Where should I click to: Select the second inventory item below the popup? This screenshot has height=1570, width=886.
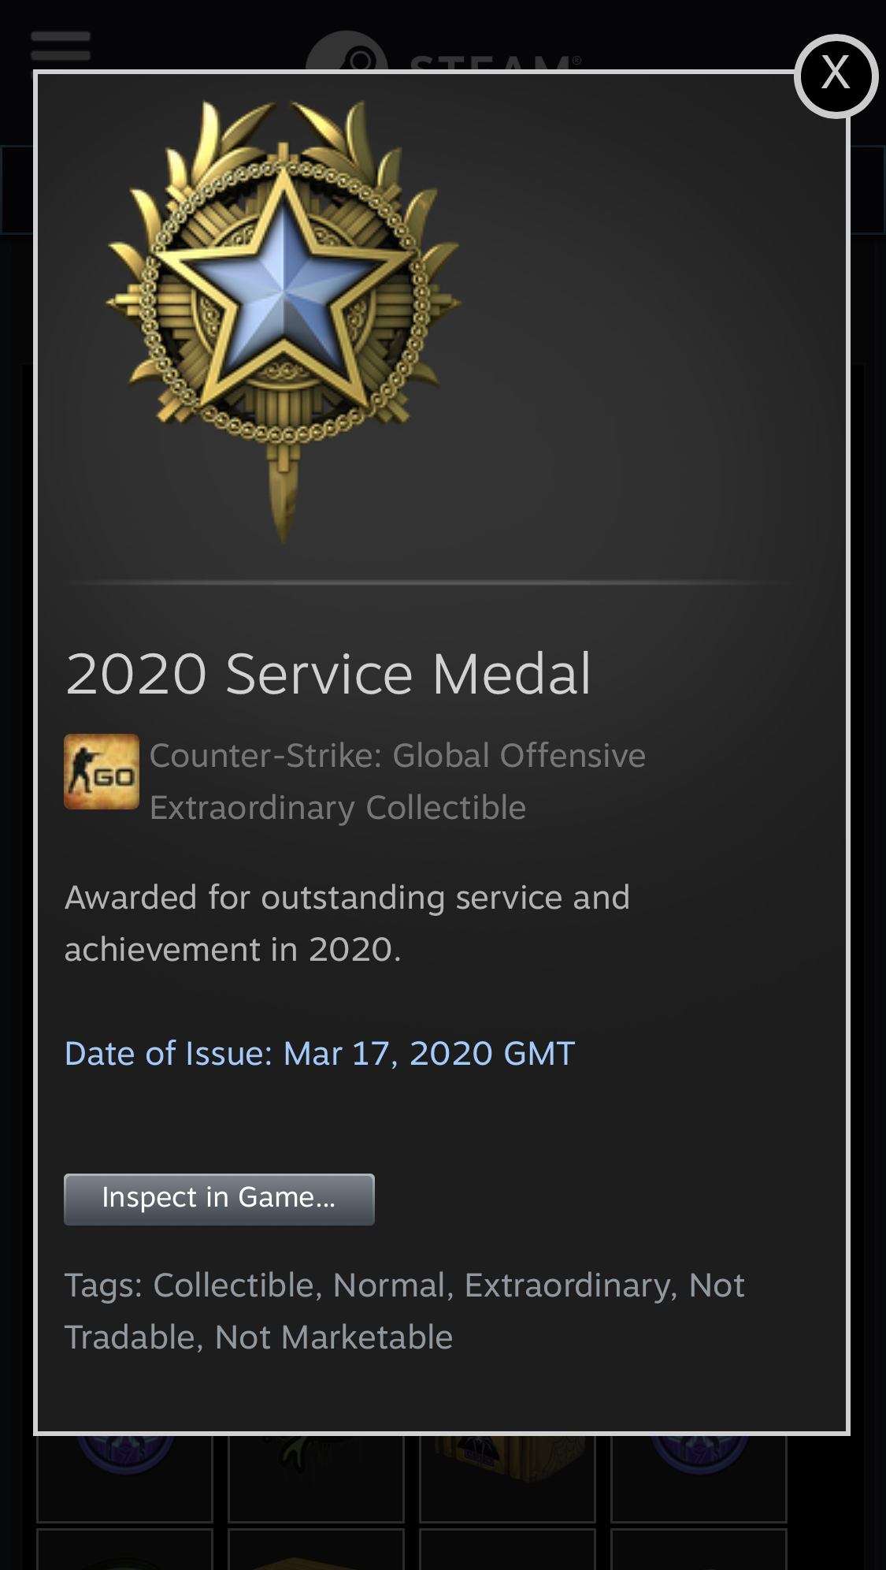[316, 1478]
